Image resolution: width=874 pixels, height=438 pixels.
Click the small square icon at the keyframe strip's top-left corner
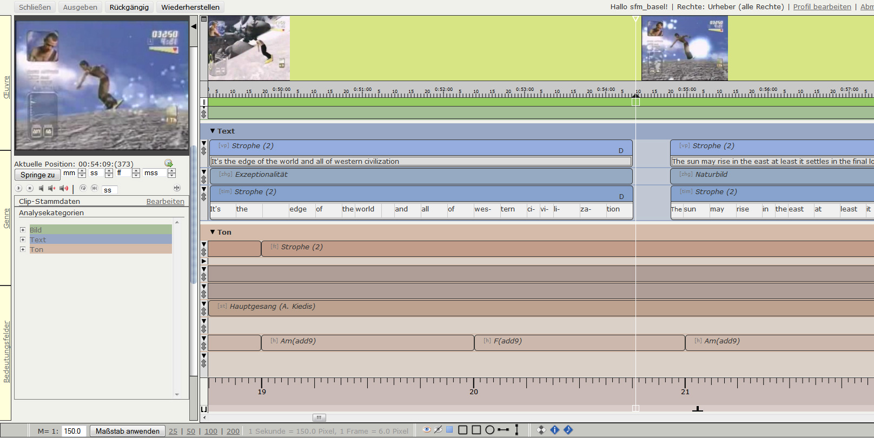(204, 19)
